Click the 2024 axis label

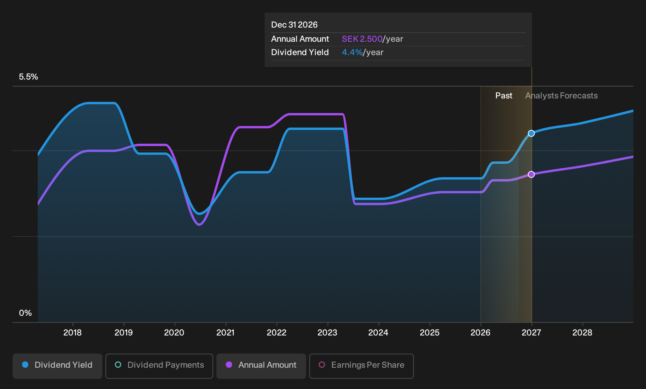[378, 333]
